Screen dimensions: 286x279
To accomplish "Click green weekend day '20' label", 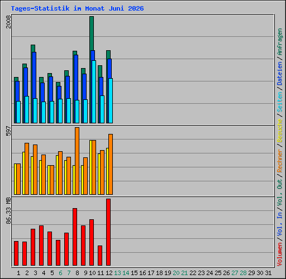I will pyautogui.click(x=176, y=273).
